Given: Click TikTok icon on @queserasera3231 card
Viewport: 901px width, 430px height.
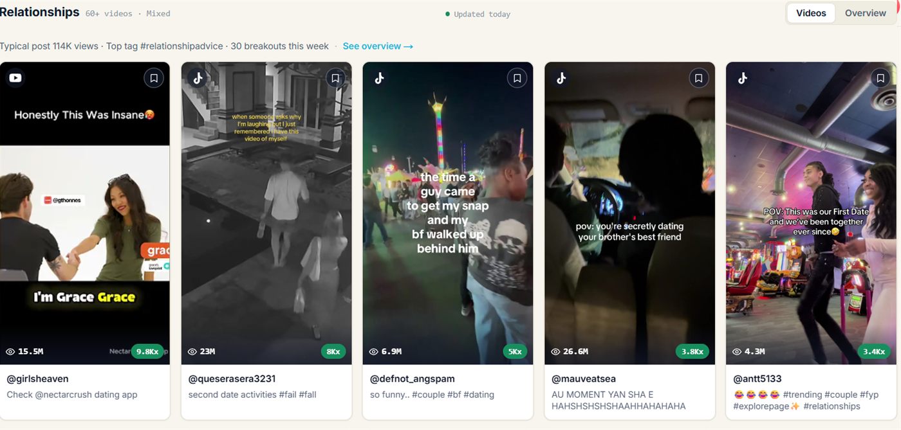Looking at the screenshot, I should pyautogui.click(x=198, y=78).
